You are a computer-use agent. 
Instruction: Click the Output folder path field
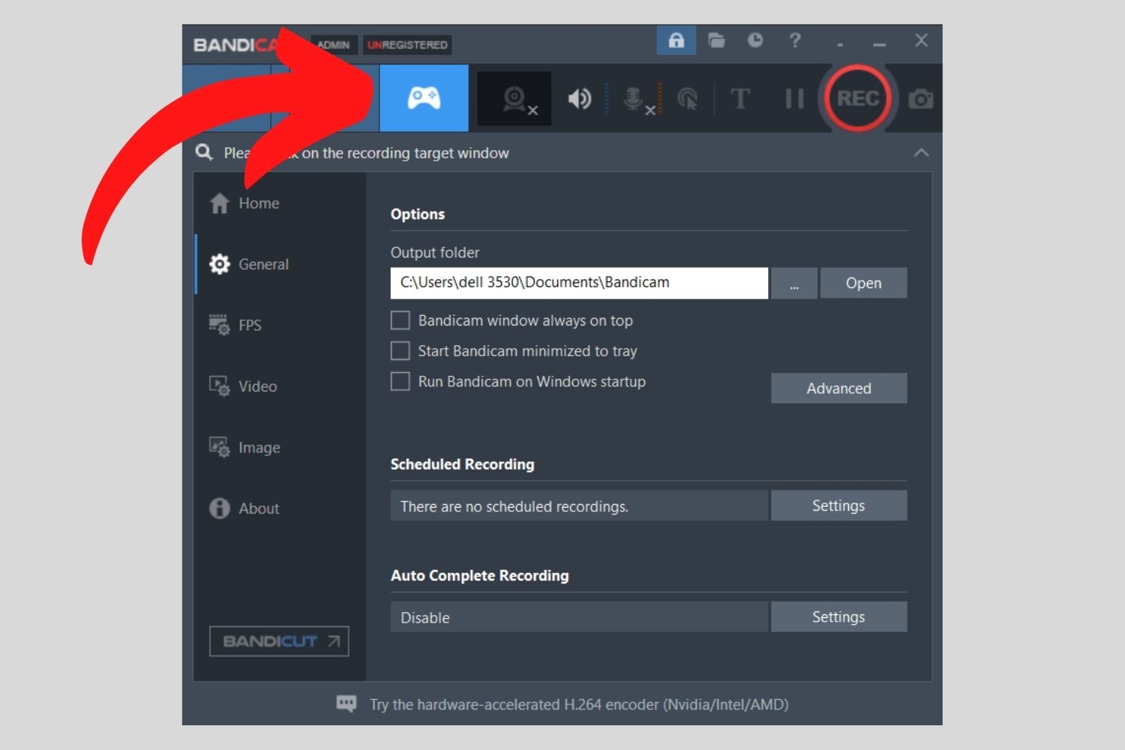(x=579, y=283)
